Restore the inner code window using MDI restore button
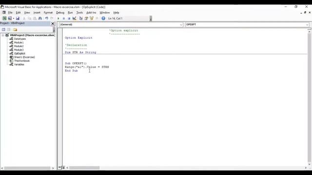Image resolution: width=312 pixels, height=175 pixels. tap(305, 13)
